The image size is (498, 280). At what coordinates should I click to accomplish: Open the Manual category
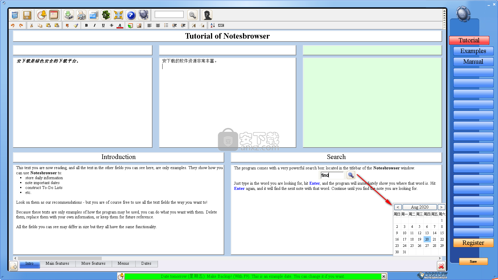[x=473, y=62]
